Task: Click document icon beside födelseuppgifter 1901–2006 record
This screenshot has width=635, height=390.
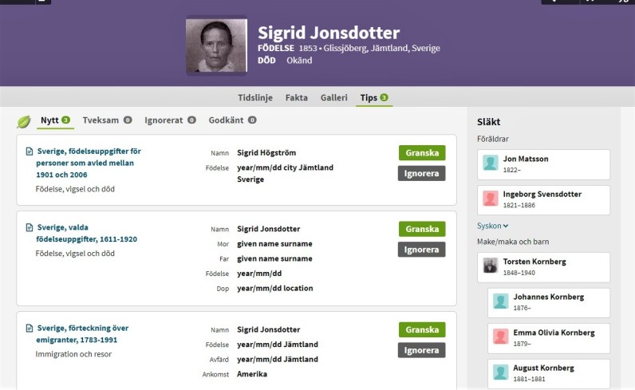Action: pos(30,151)
